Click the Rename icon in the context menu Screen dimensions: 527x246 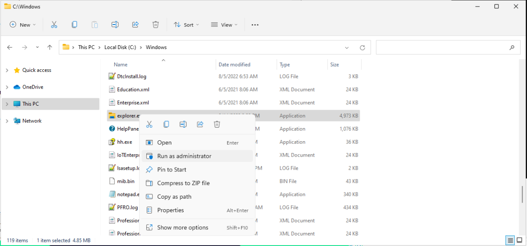click(183, 125)
